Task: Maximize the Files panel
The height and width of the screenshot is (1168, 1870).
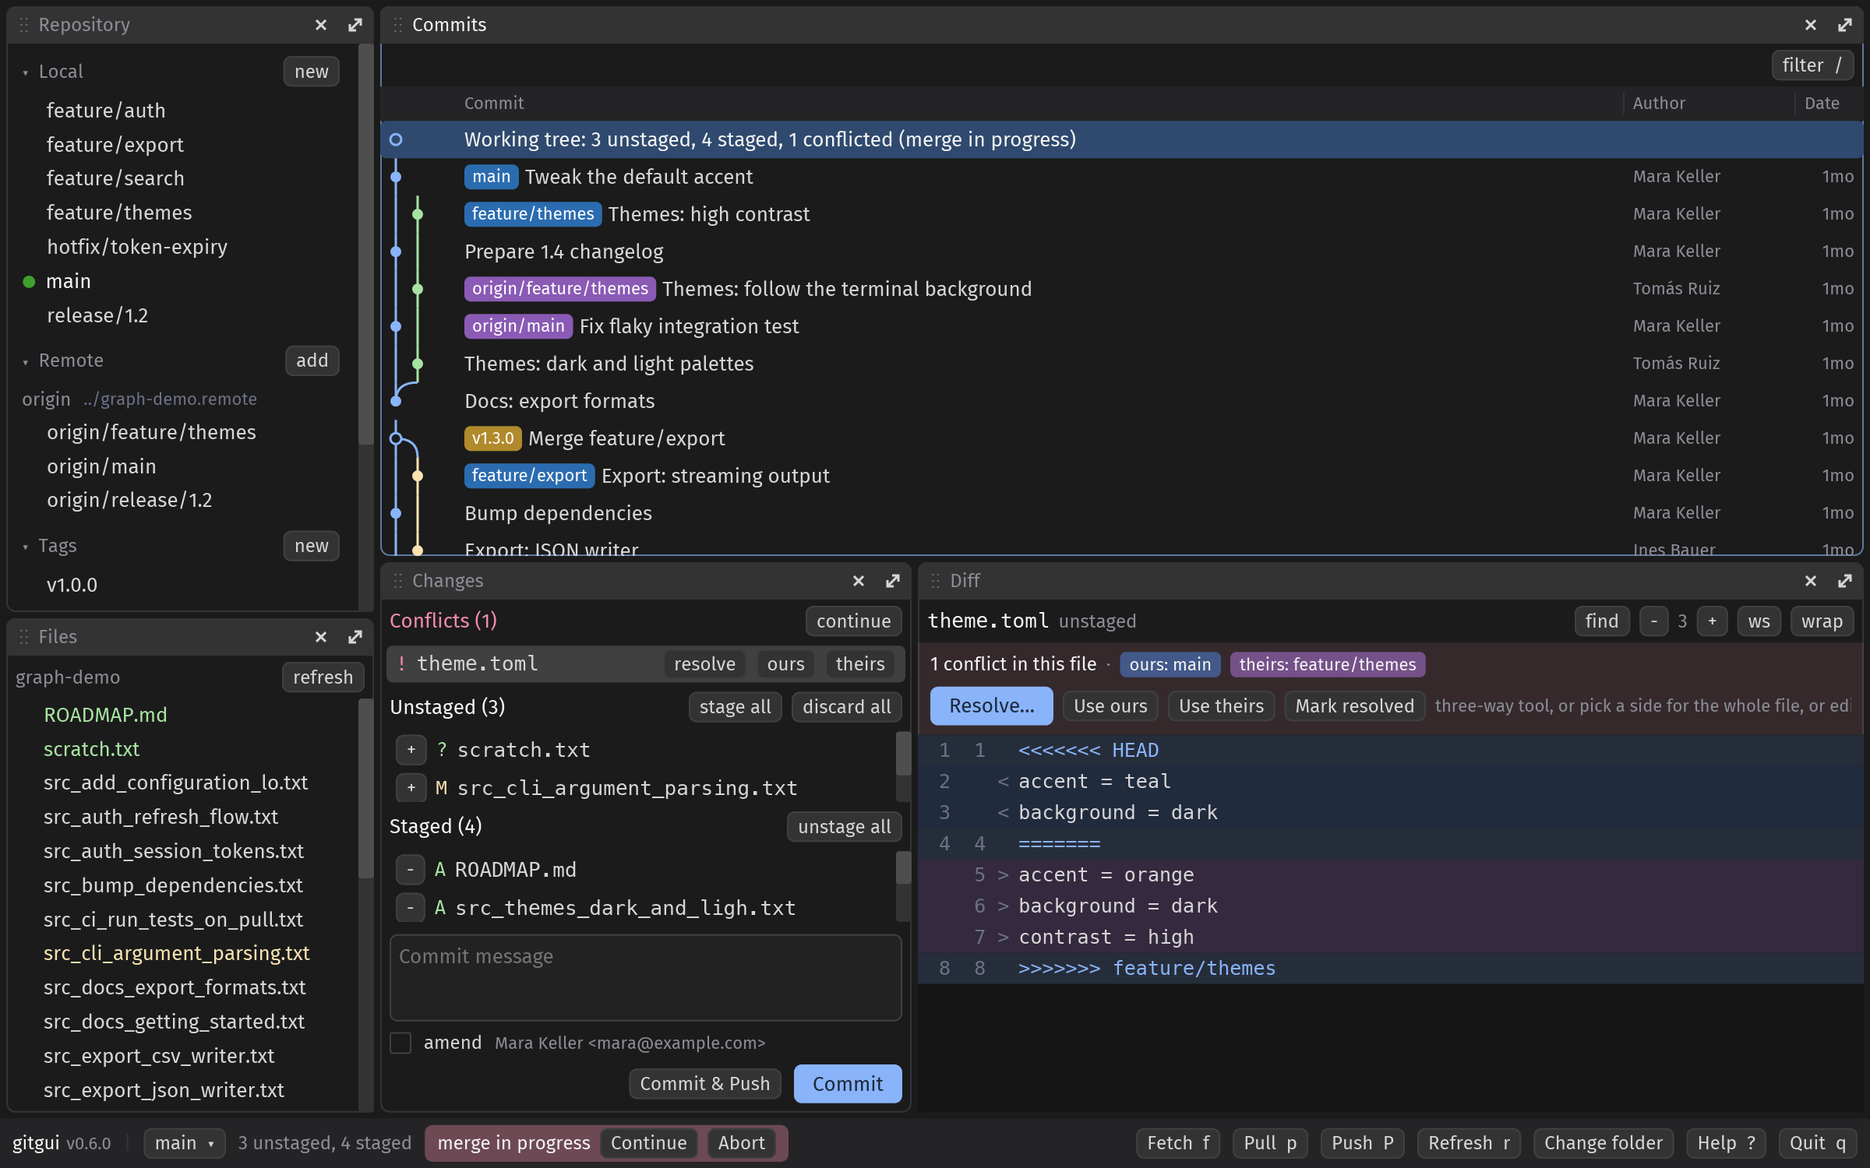Action: (x=355, y=637)
